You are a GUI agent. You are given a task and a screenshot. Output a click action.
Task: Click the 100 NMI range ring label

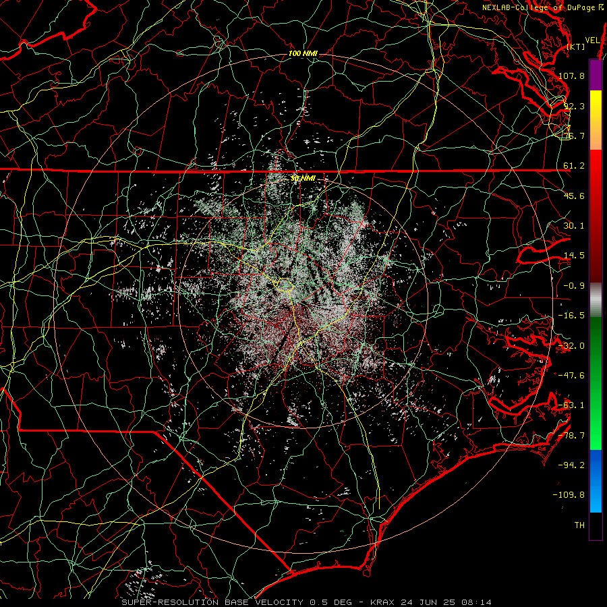pos(303,53)
